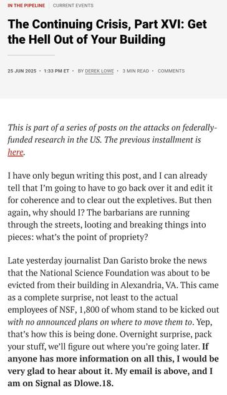Click the "3 MIN READ" label
The image size is (227, 395).
coord(136,71)
